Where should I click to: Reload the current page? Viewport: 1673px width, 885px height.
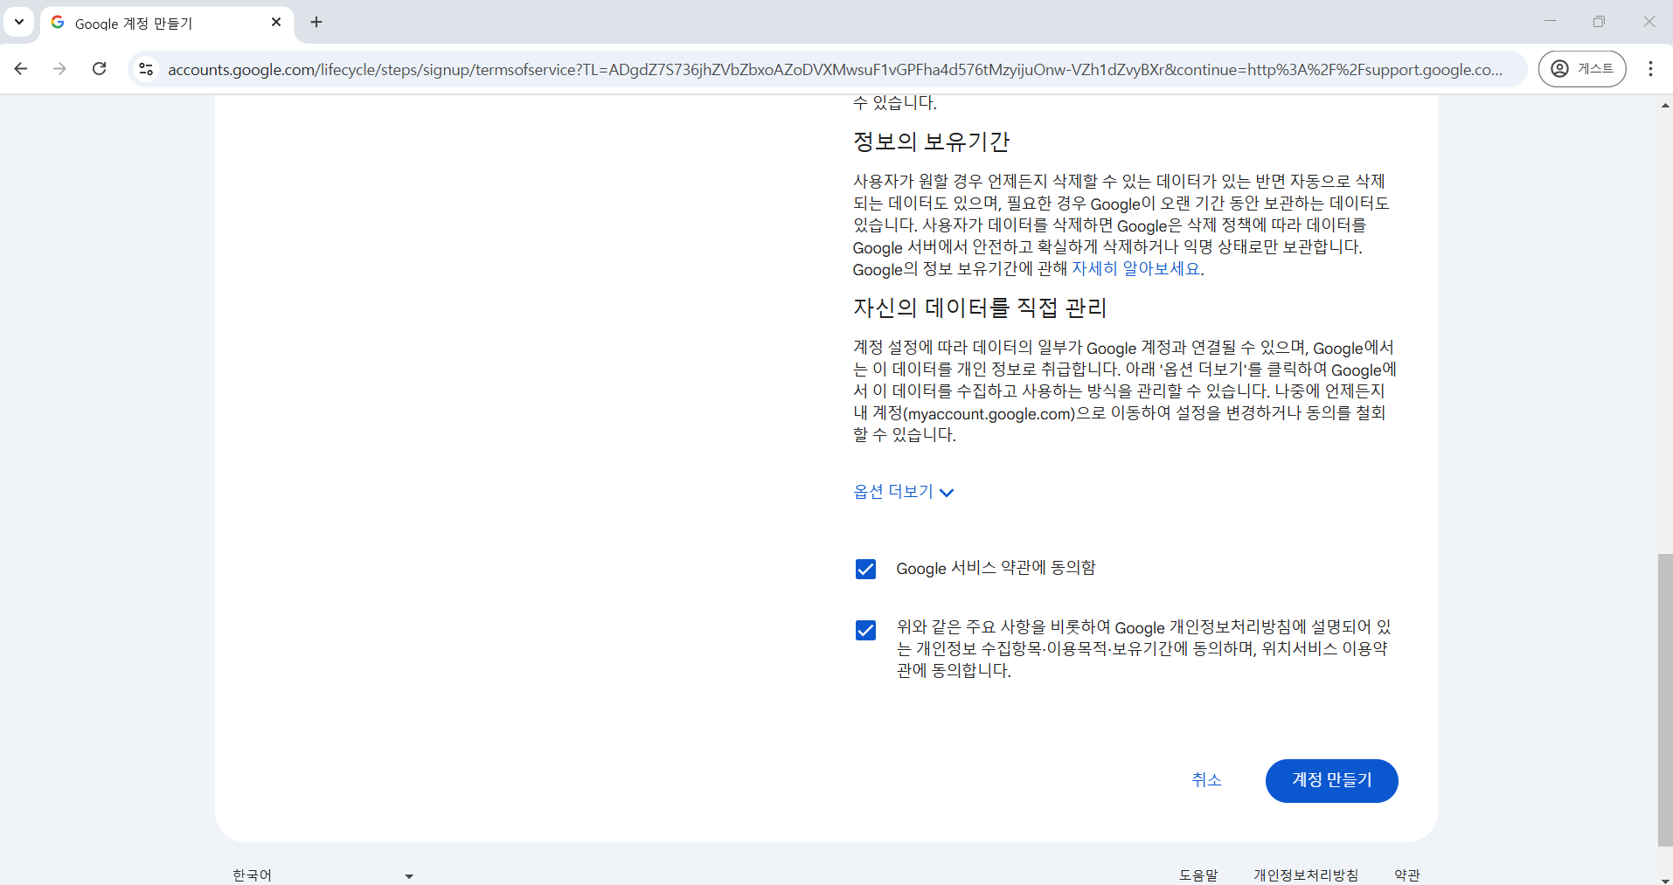pos(100,69)
